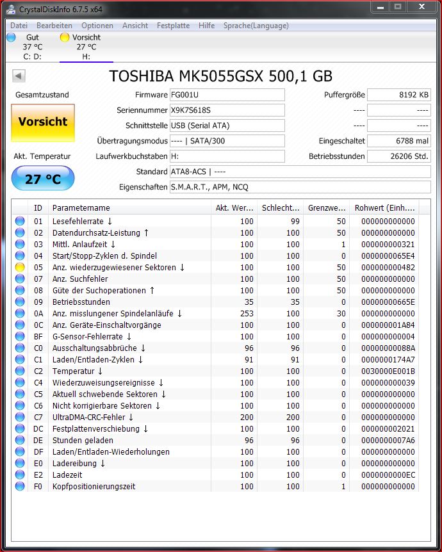
Task: Click raw value 00000000665E in row 09
Action: tap(388, 302)
